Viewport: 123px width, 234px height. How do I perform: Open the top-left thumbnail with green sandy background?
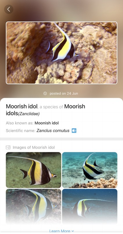[34, 170]
